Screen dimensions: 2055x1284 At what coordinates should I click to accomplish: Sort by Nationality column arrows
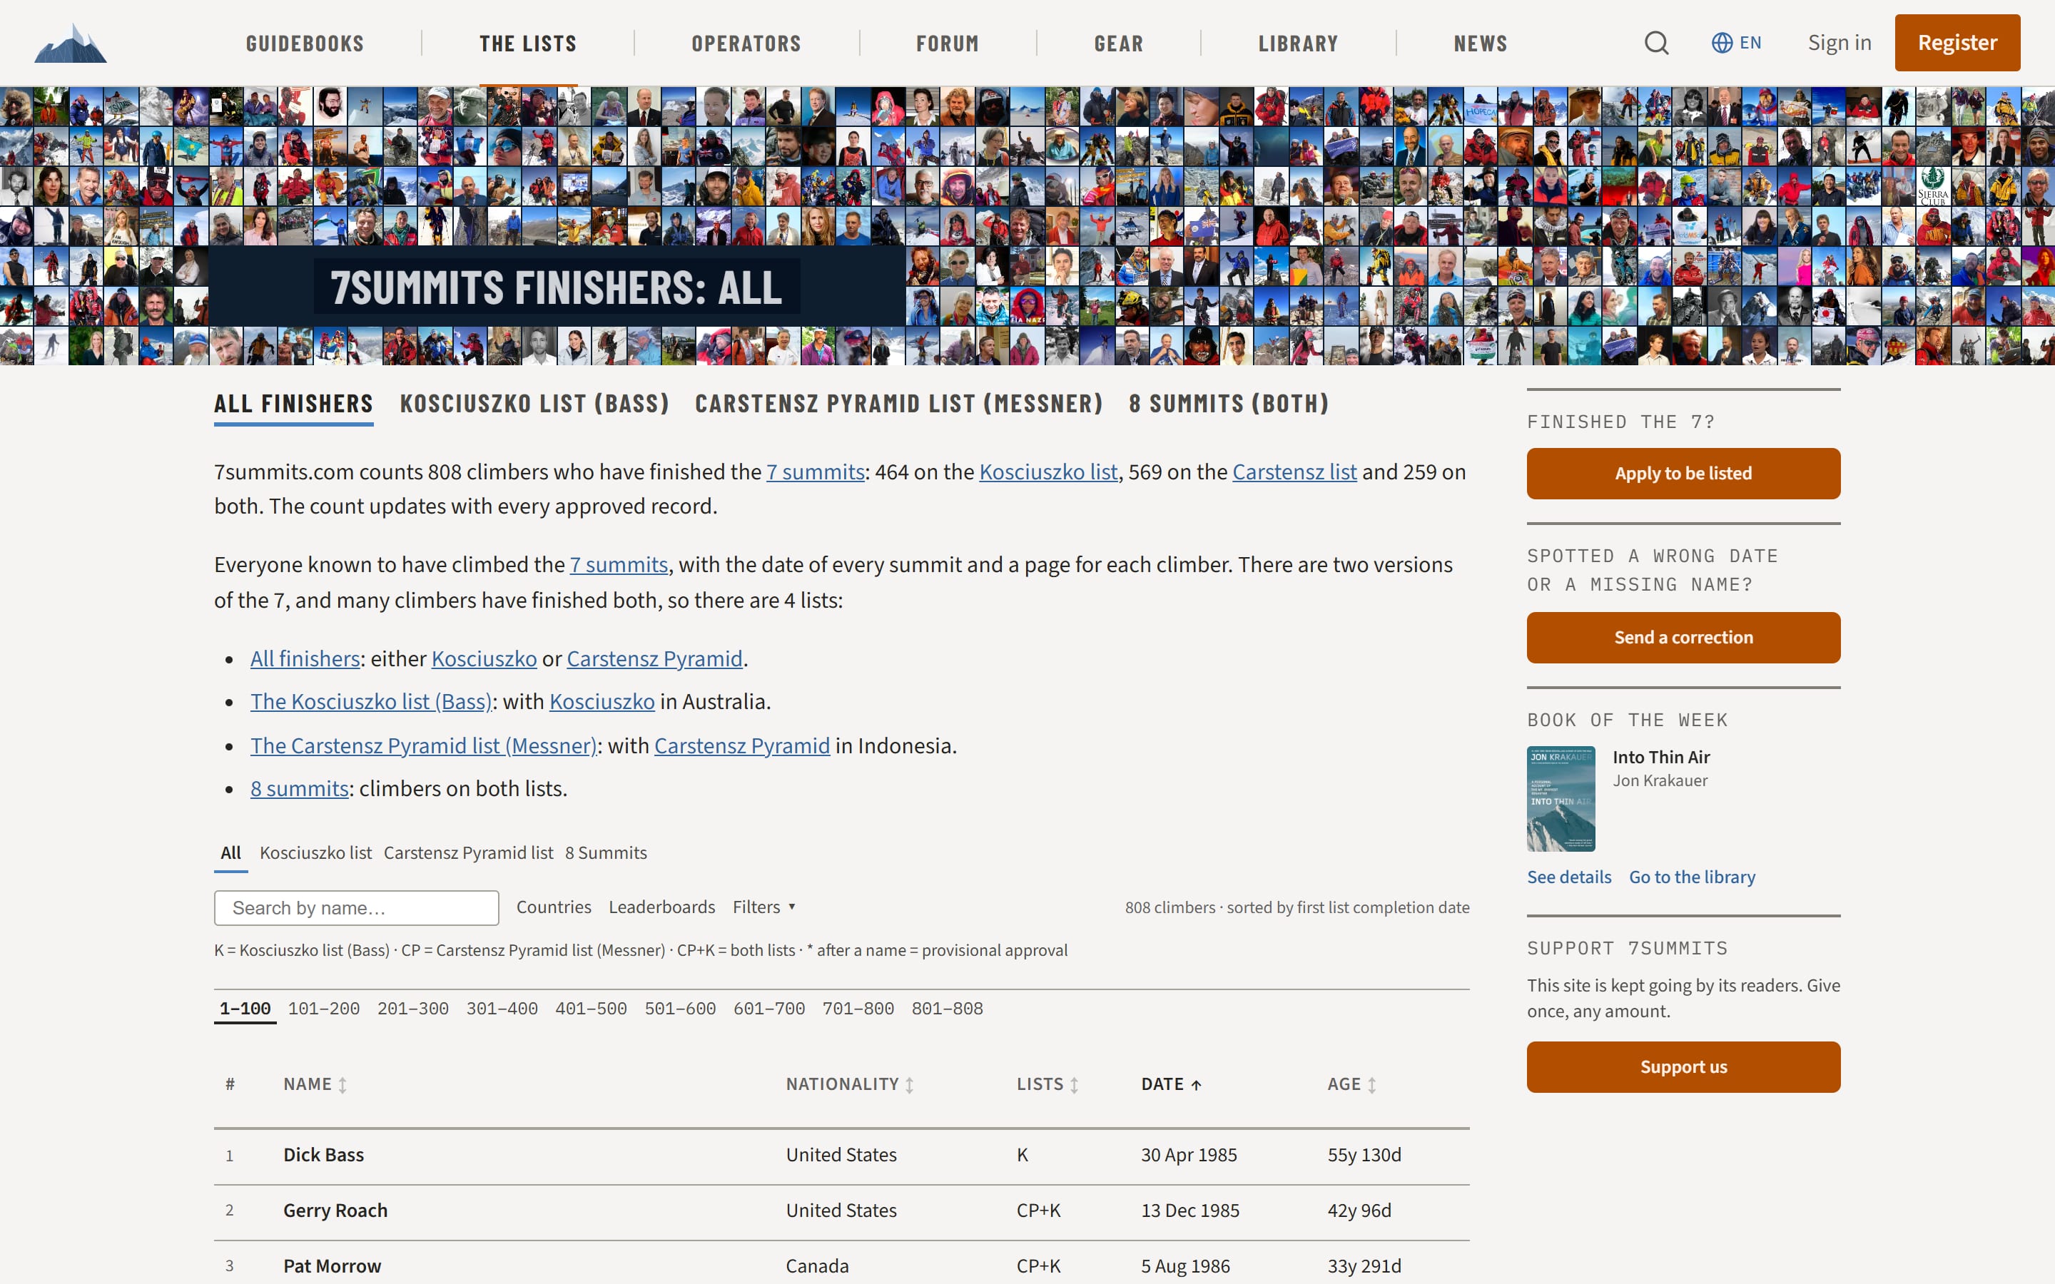[908, 1084]
